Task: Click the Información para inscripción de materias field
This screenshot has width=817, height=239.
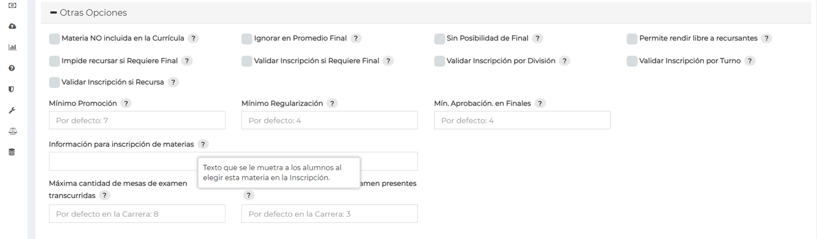Action: tap(124, 162)
